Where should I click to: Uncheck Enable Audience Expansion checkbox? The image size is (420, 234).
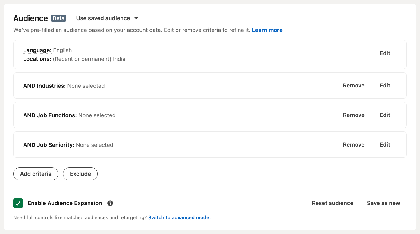(x=18, y=203)
